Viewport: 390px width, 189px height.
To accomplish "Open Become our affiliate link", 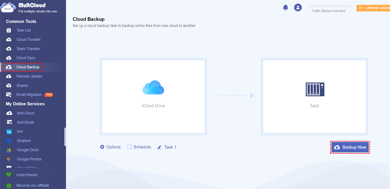I will point(33,185).
